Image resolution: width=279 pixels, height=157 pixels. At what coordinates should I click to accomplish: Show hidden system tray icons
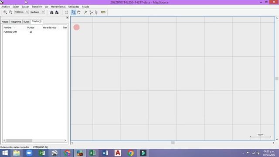pos(243,153)
